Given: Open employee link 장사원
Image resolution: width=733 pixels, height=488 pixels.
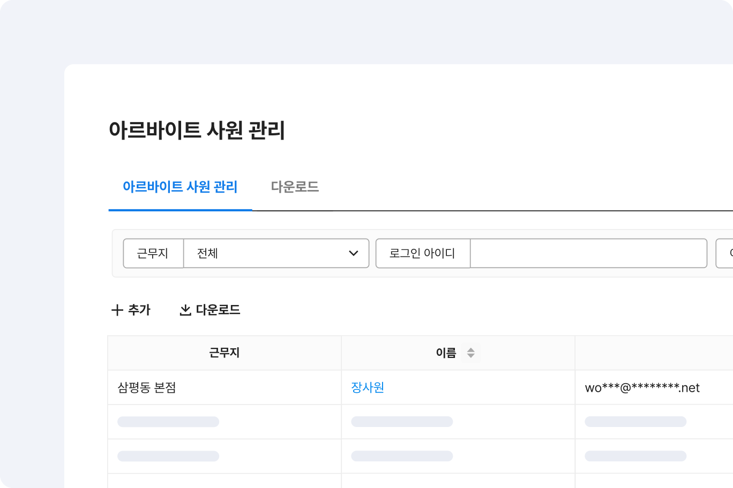Looking at the screenshot, I should 368,387.
